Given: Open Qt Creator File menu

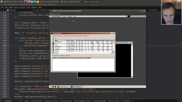Looking at the screenshot, I should coord(2,8).
